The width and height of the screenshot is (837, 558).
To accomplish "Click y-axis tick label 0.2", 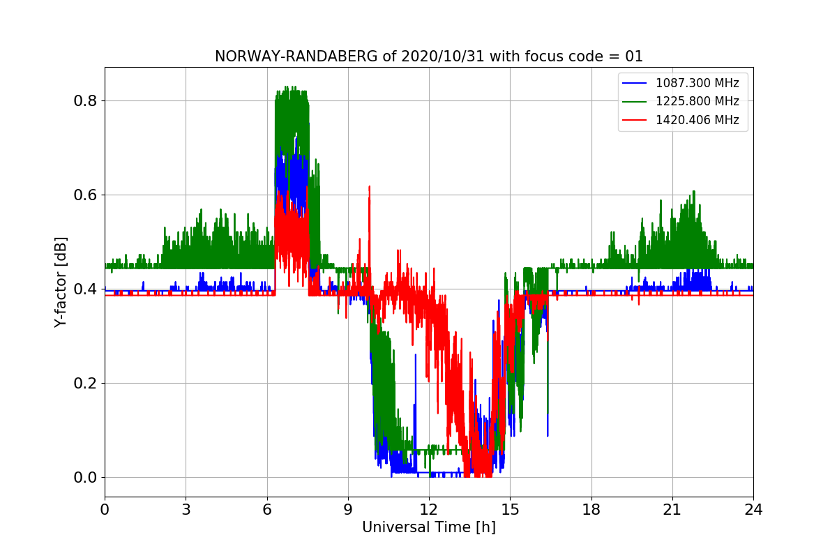I will [x=85, y=384].
